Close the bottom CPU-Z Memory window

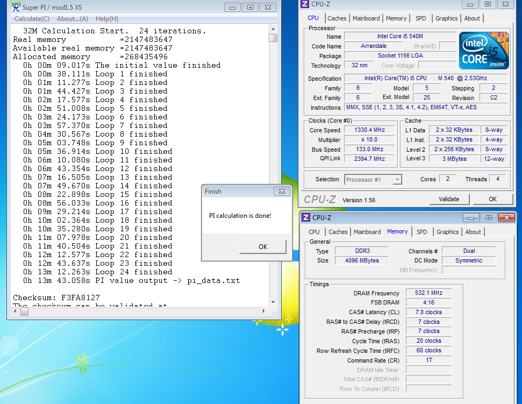506,217
